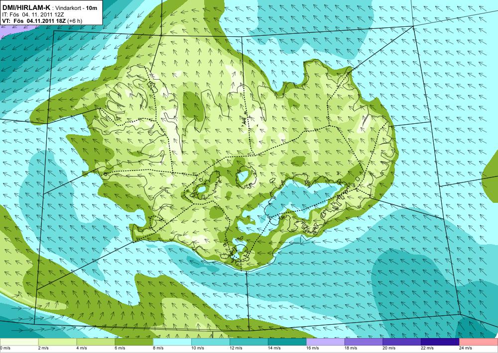The width and height of the screenshot is (498, 353).
Task: Click the '22 m/s' legend label
Action: pos(427,348)
